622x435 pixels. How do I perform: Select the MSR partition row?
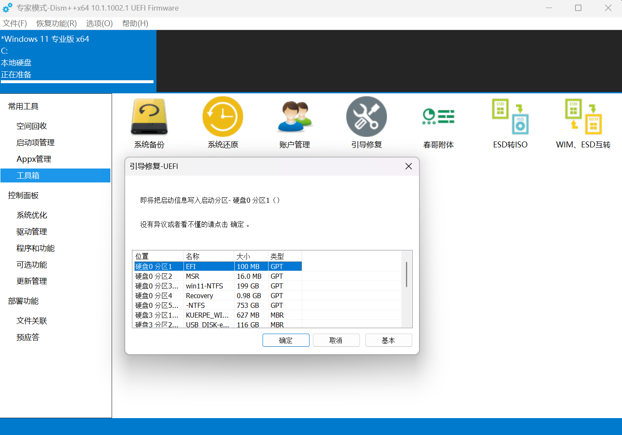218,276
